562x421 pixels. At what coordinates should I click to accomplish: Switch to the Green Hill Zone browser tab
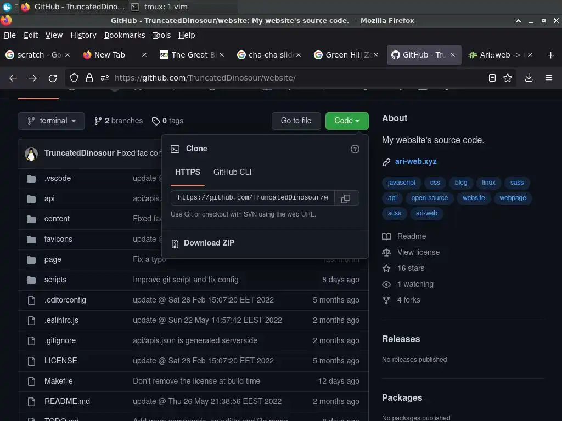click(346, 55)
